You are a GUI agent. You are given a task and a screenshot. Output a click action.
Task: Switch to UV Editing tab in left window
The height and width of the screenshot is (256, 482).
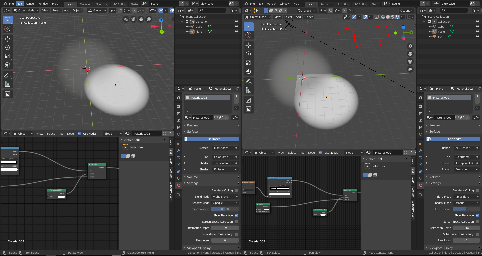tap(119, 4)
